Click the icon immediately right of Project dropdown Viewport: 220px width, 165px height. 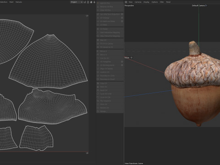(85, 2)
